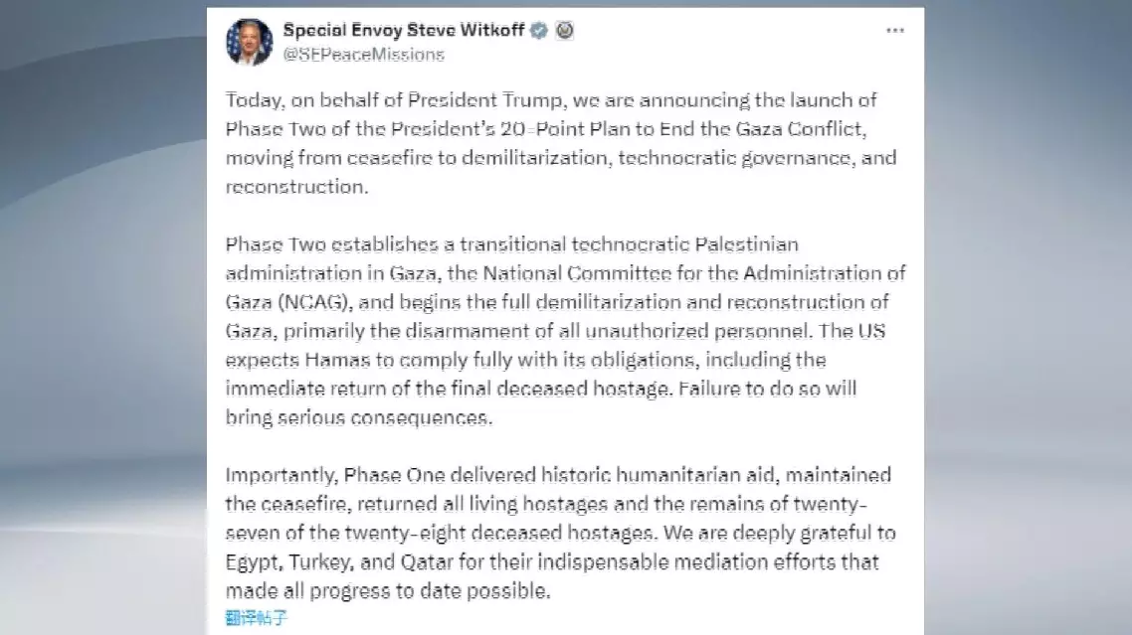Click the word "Today" opening the post
The image size is (1132, 635).
click(250, 100)
